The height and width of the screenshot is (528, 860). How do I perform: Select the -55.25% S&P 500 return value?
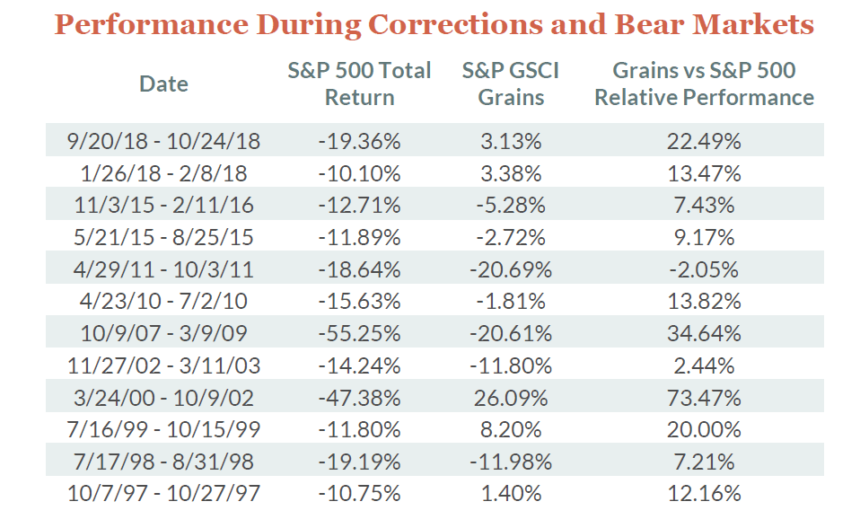click(x=359, y=333)
